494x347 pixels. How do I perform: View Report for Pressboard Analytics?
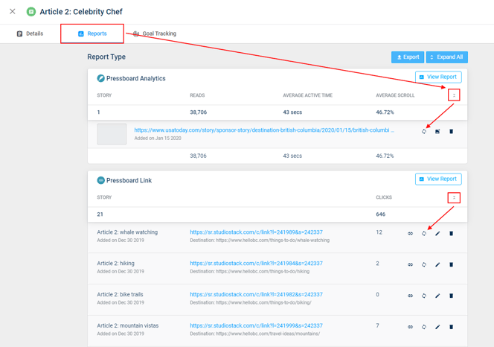tap(438, 77)
